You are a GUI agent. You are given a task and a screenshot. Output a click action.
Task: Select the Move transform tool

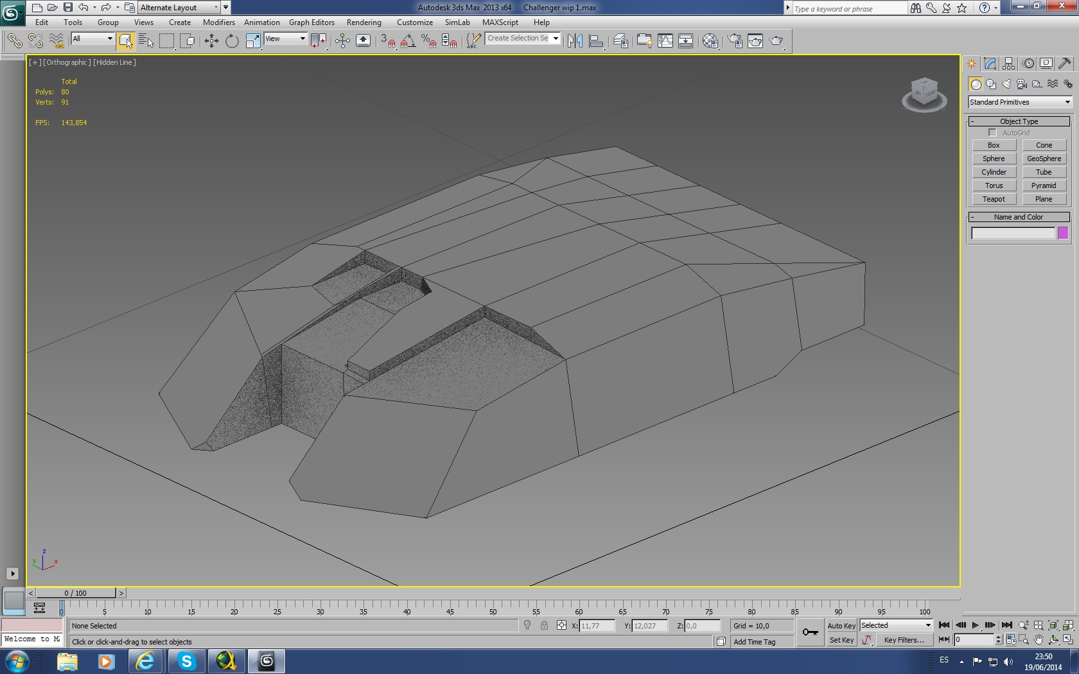211,41
